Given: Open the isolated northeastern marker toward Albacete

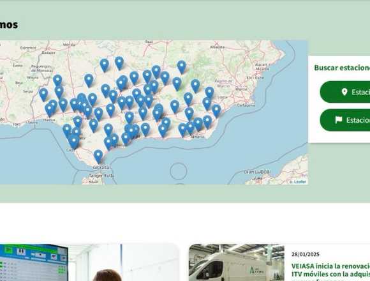Looking at the screenshot, I should pos(181,67).
